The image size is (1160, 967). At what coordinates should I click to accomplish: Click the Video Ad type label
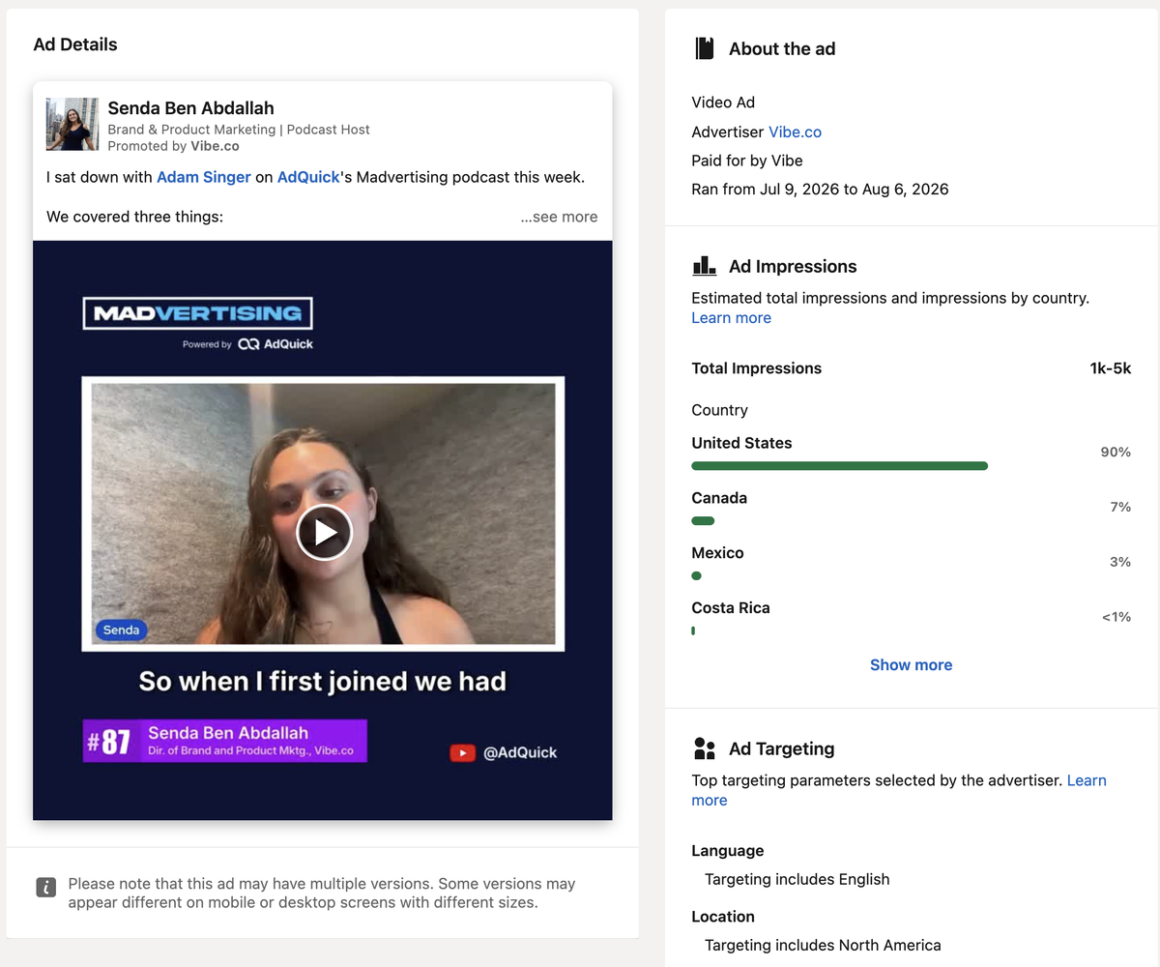coord(723,103)
